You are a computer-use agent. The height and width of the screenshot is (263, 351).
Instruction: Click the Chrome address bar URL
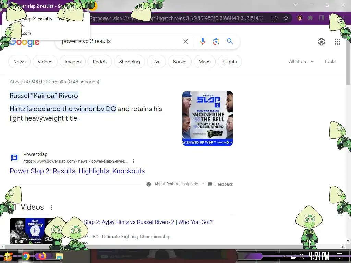(x=178, y=18)
